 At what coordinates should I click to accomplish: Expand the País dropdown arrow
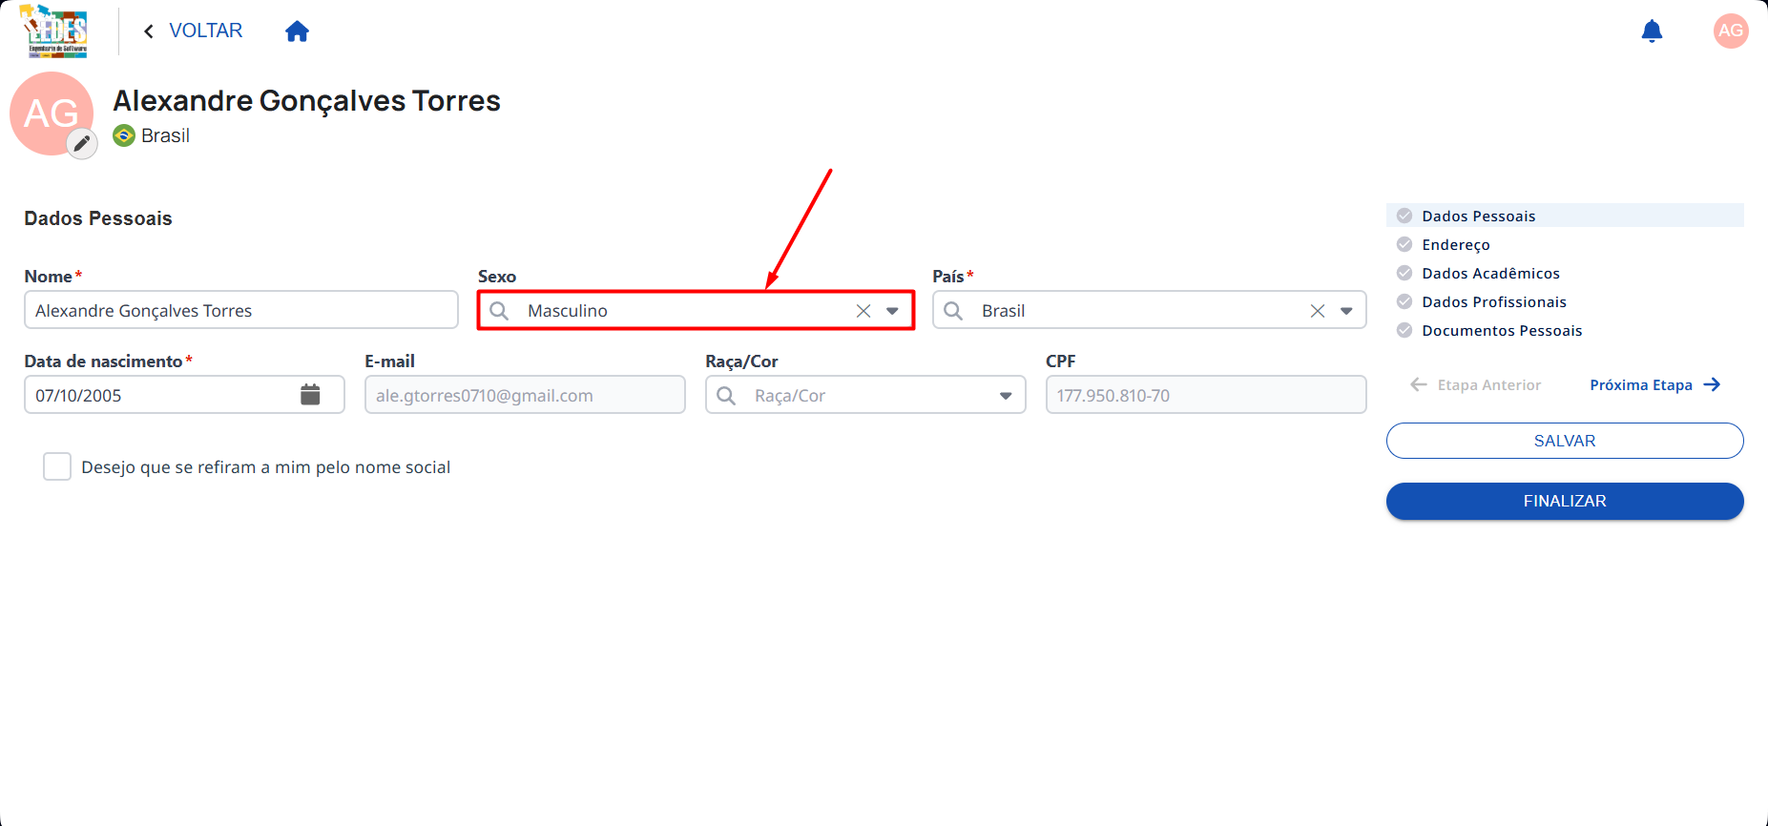(1346, 311)
